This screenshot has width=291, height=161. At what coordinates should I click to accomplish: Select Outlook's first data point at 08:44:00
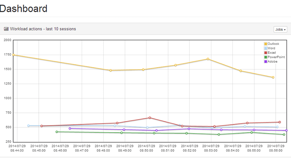tap(14, 55)
